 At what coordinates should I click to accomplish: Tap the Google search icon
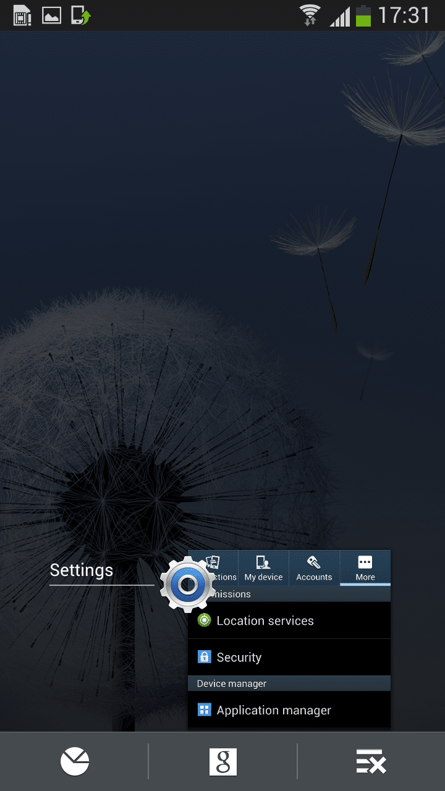(x=222, y=761)
